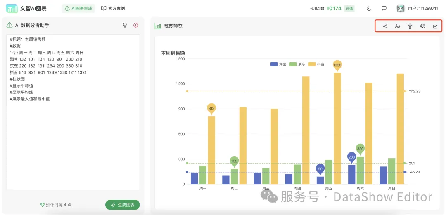Click the 230 marker on 周六
The width and height of the screenshot is (446, 215).
pyautogui.click(x=351, y=157)
